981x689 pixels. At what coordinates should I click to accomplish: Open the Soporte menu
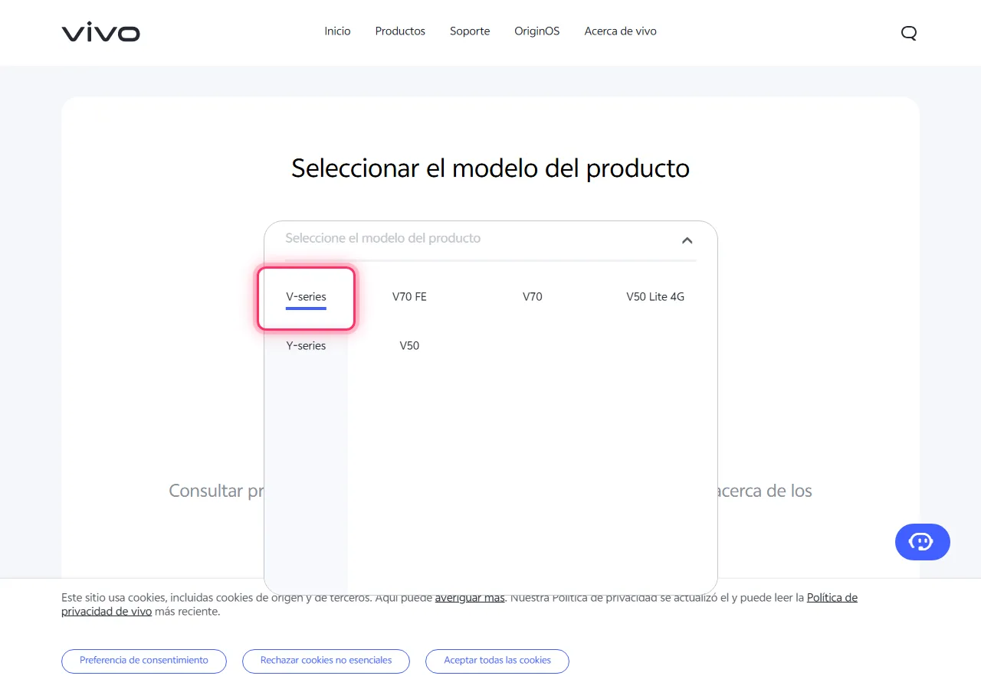pyautogui.click(x=470, y=31)
